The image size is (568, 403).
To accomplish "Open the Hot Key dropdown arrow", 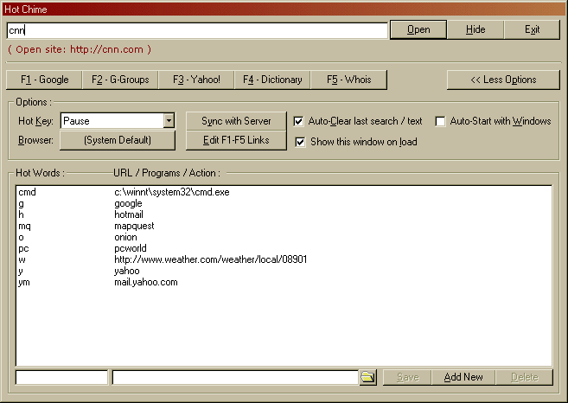I will (x=169, y=121).
